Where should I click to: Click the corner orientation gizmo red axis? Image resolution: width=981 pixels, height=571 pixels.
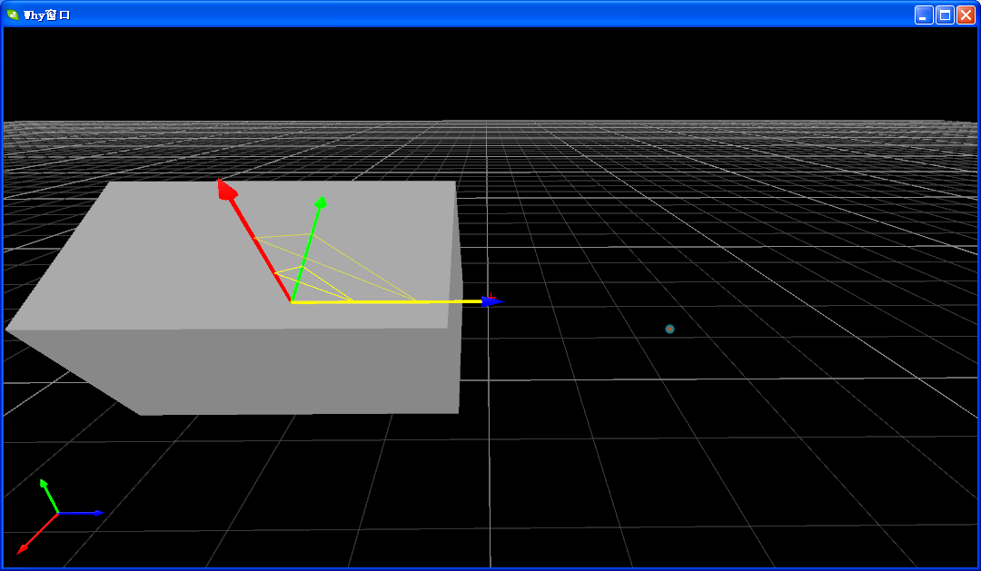pos(37,534)
